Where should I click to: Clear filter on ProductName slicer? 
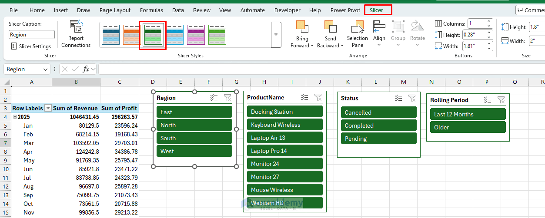[318, 97]
